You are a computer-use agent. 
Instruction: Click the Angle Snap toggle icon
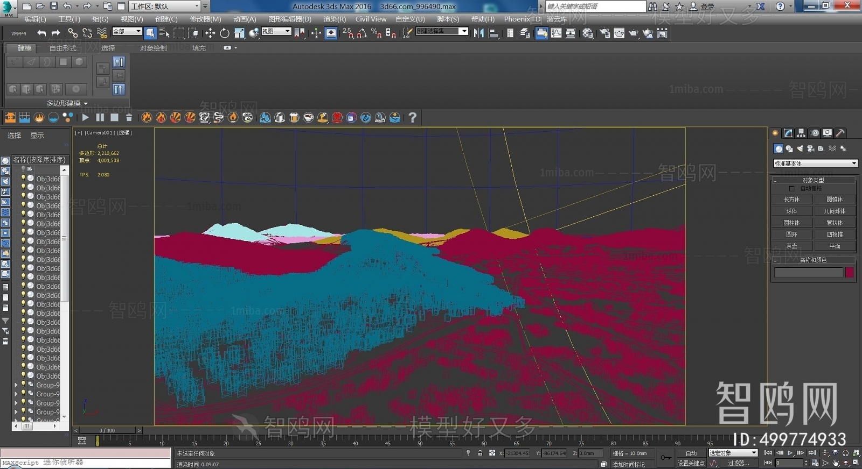click(x=362, y=33)
